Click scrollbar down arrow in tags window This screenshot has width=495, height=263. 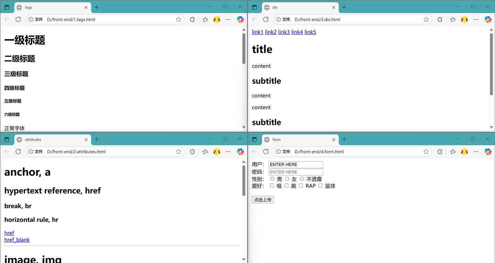(x=244, y=127)
